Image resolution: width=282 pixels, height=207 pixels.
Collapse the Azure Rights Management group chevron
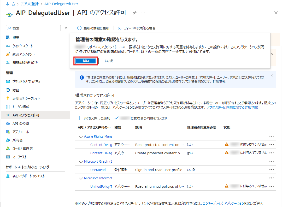(x=81, y=137)
